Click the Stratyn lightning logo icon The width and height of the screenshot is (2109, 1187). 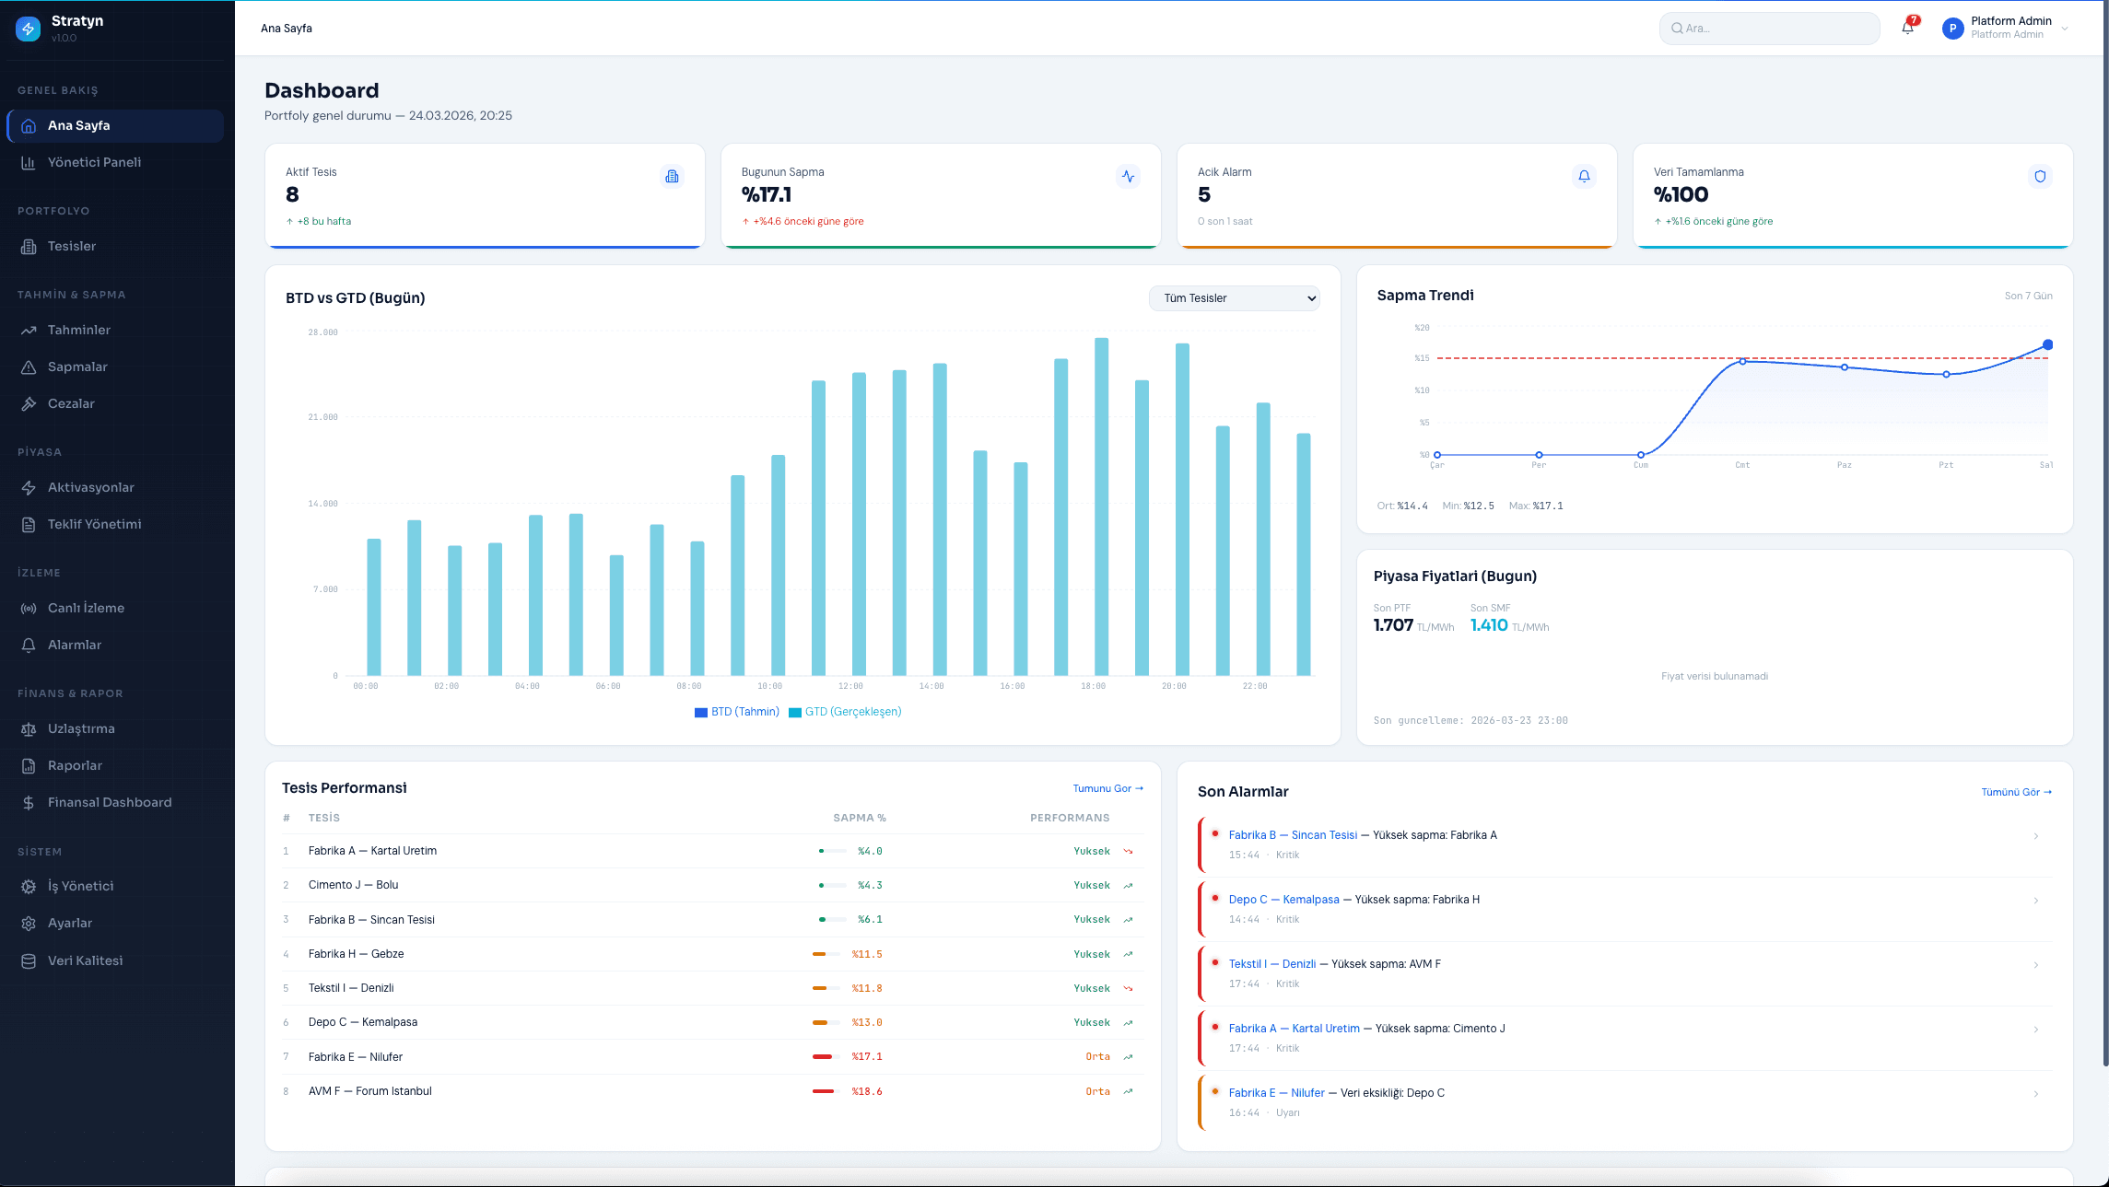coord(29,29)
